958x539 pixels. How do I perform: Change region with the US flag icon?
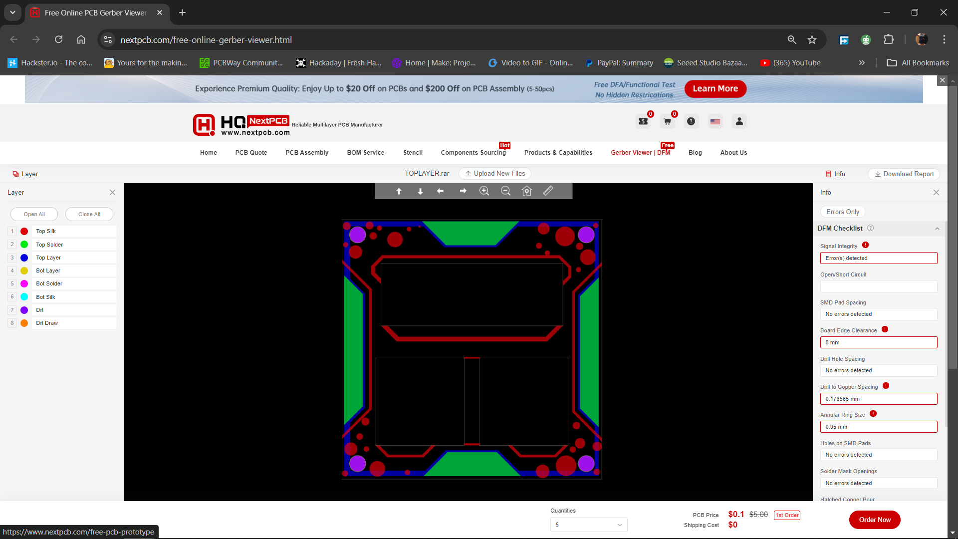coord(715,121)
